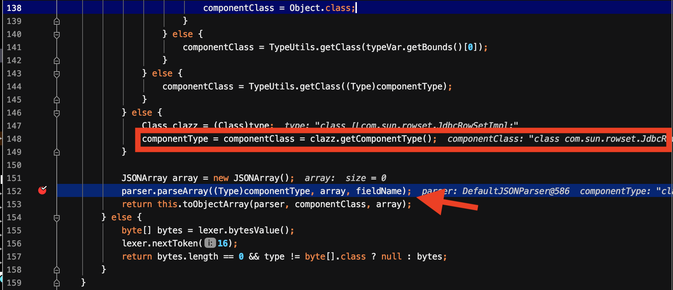Screen dimensions: 673x290
Task: Click the DefaultJSONParser@586 inline debug value
Action: pos(515,191)
